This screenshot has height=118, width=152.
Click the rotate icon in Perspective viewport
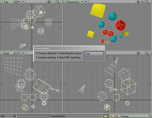(x=143, y=2)
